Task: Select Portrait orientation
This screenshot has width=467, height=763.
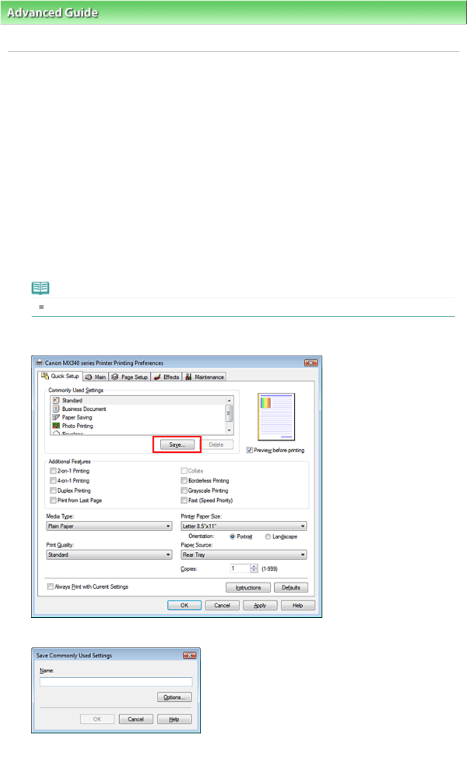Action: pyautogui.click(x=232, y=537)
